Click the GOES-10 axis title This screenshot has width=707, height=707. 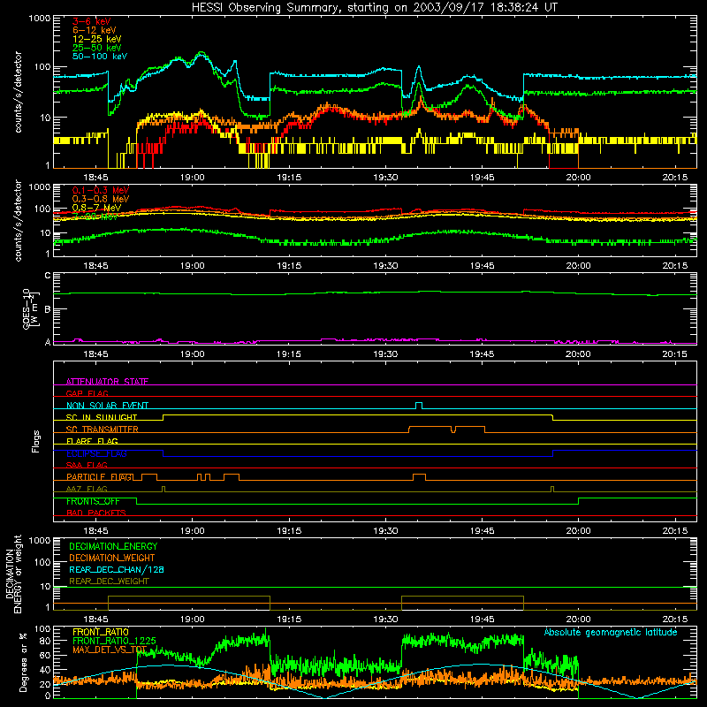point(31,308)
